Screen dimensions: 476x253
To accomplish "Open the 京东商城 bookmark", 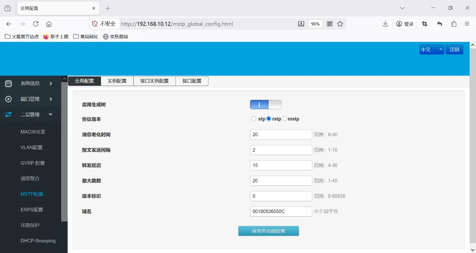I will click(x=116, y=36).
